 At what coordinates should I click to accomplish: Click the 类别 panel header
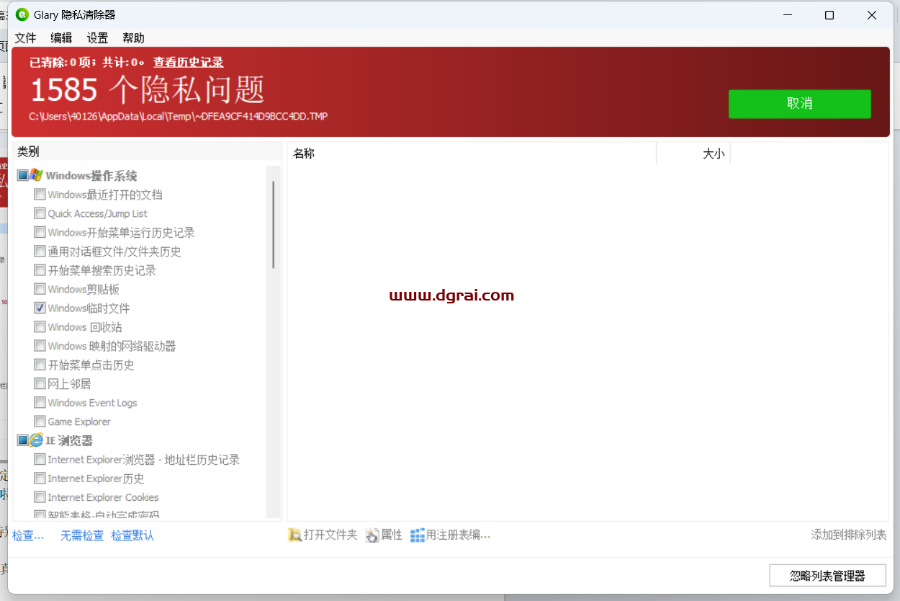[147, 152]
